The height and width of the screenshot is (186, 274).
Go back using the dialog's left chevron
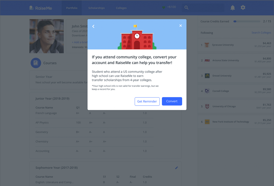pos(93,26)
